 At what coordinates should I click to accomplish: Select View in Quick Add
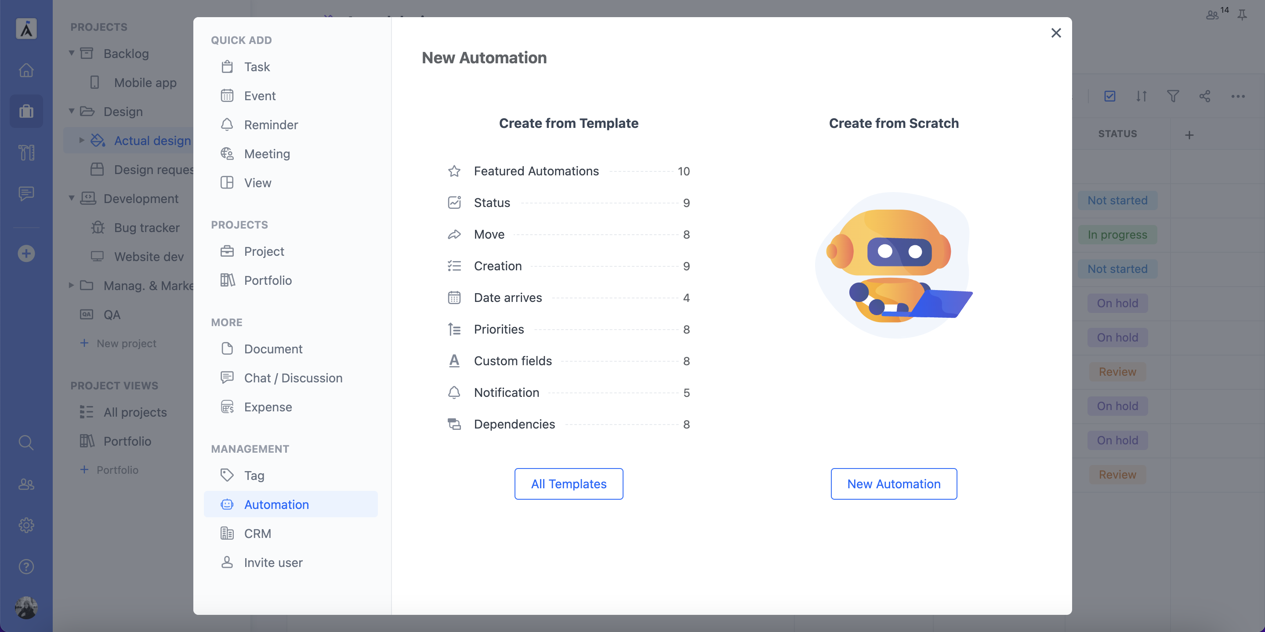coord(291,183)
